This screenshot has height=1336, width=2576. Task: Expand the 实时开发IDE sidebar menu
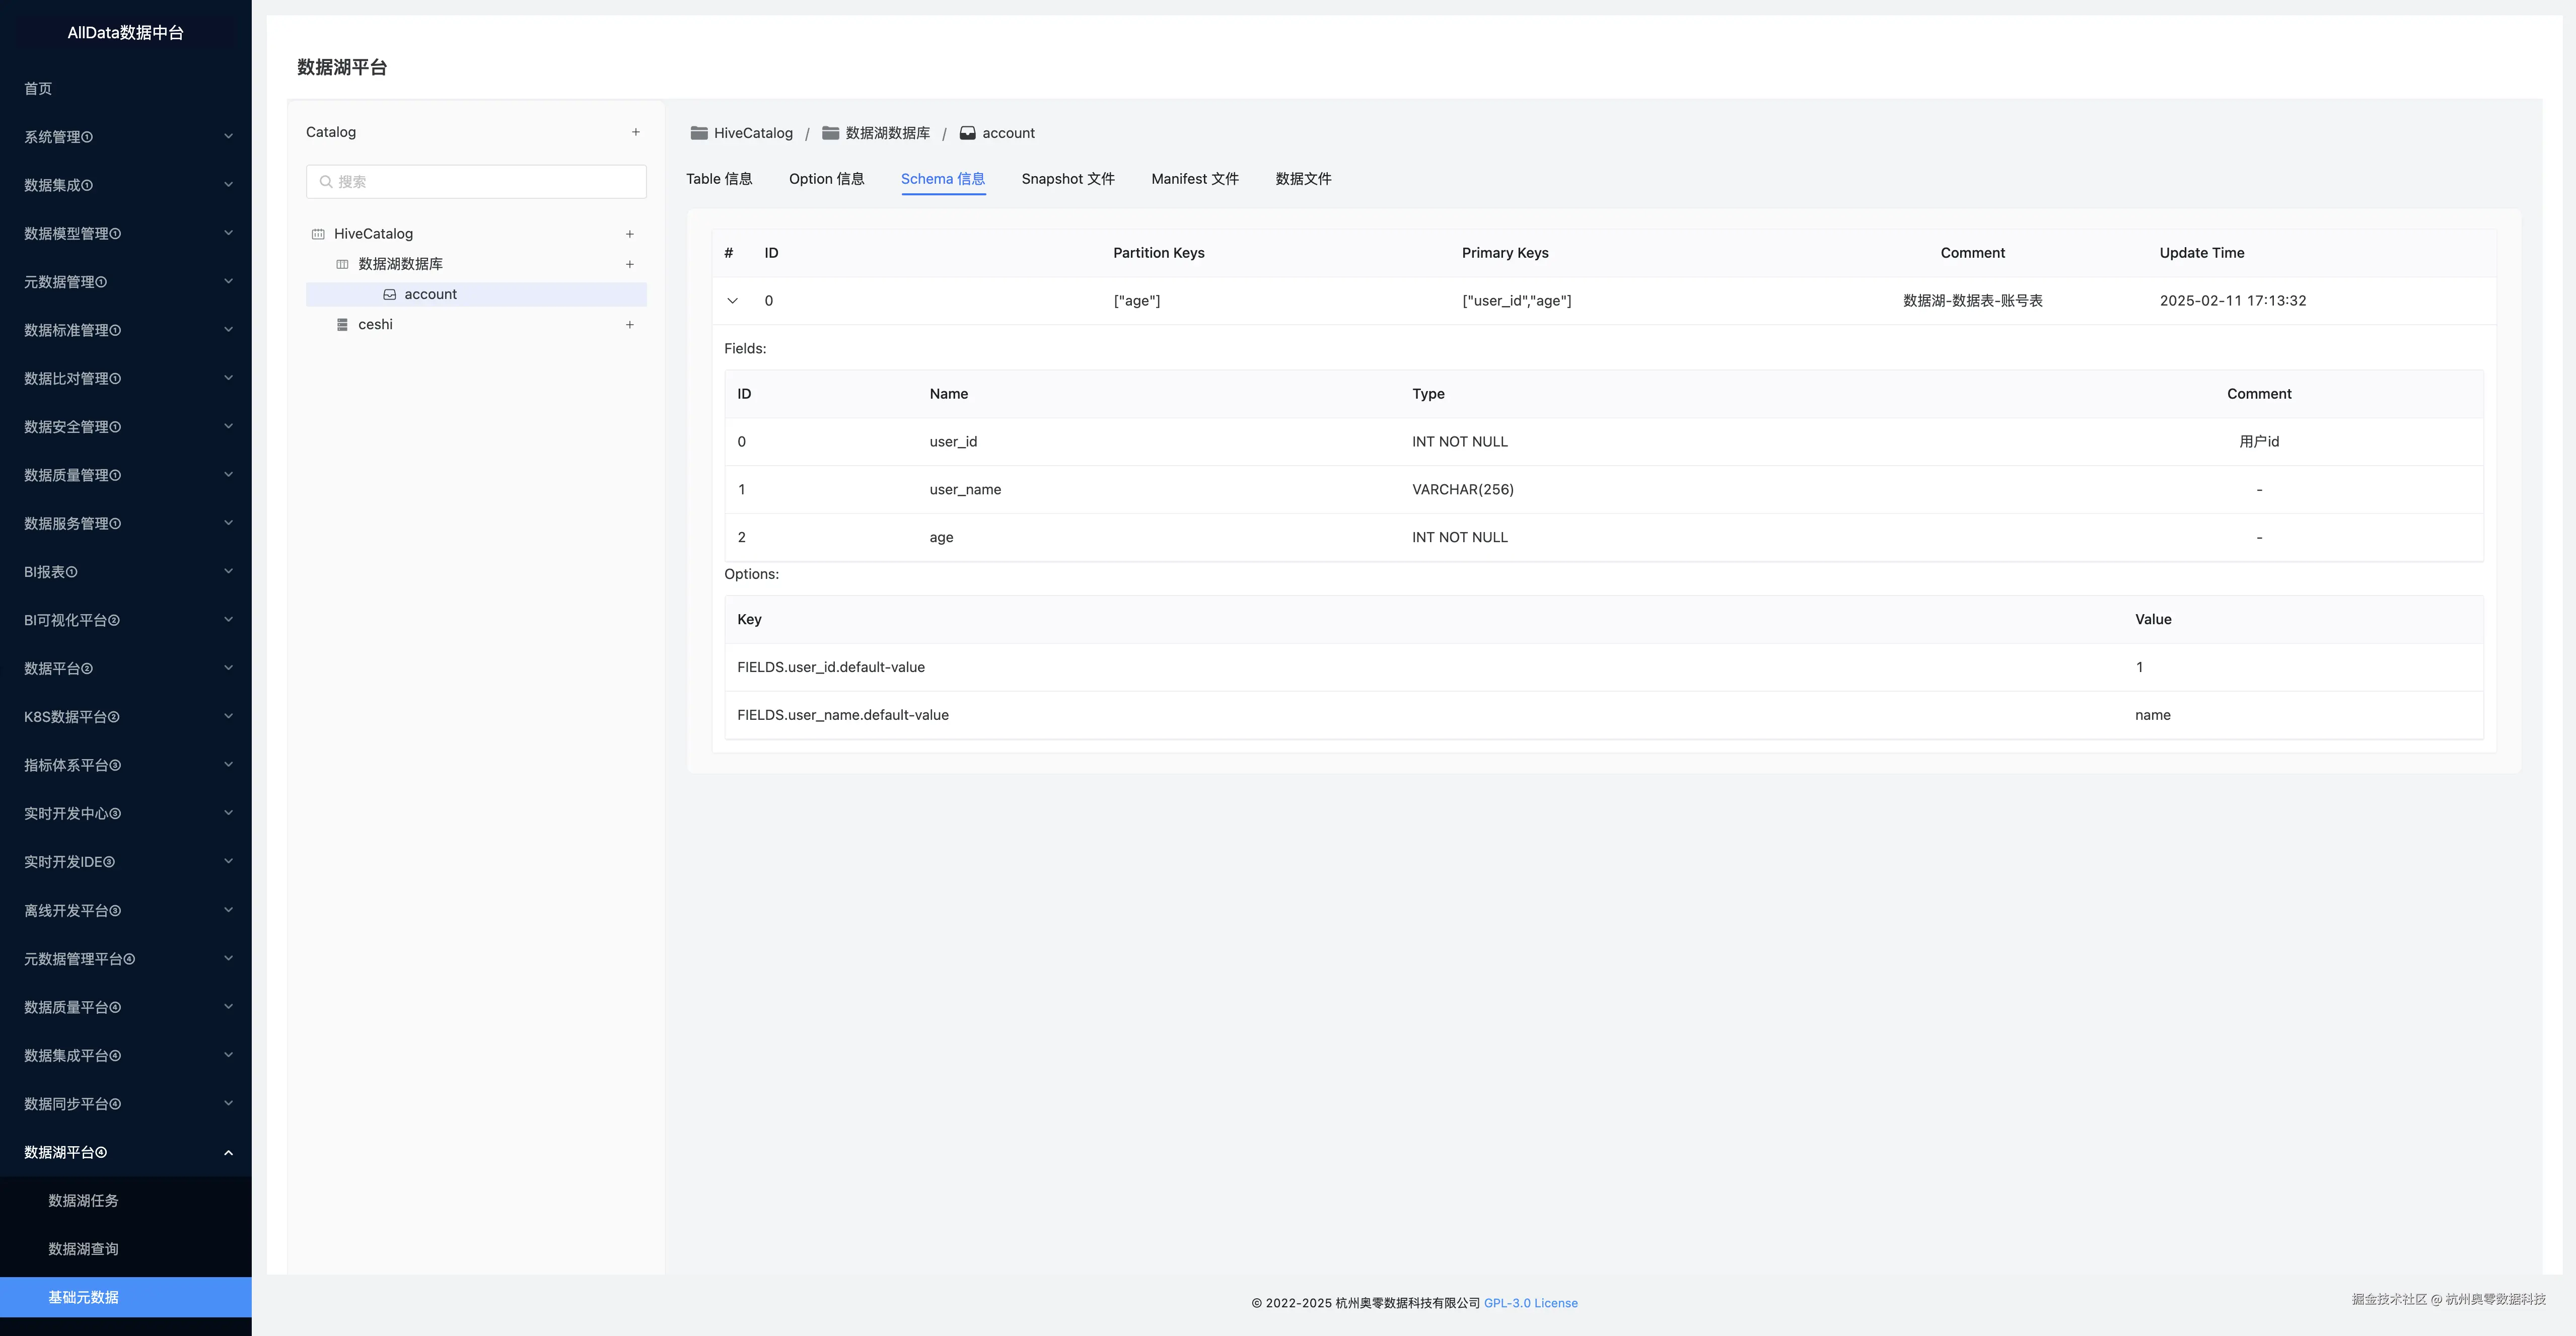coord(125,862)
